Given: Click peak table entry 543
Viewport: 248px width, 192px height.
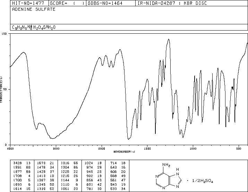Looking at the screenshot, I should click(113, 185).
